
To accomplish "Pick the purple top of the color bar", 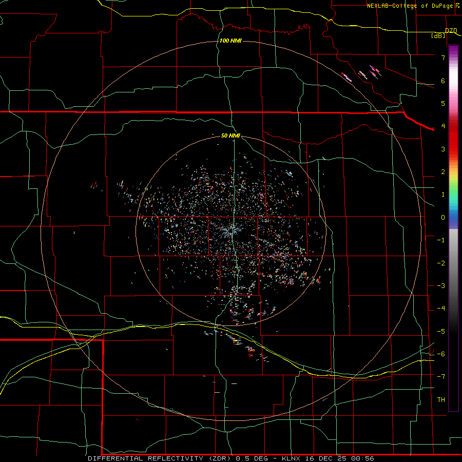I will click(453, 50).
